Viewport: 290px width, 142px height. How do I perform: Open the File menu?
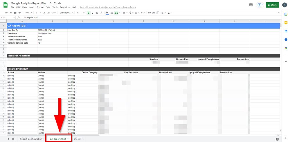tap(12, 7)
